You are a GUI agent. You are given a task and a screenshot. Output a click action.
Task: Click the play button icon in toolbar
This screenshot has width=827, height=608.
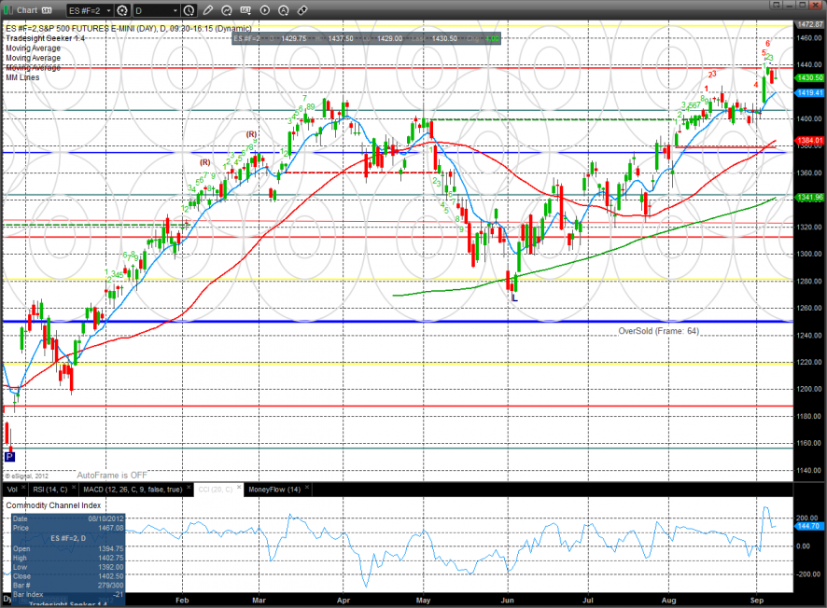click(x=265, y=10)
